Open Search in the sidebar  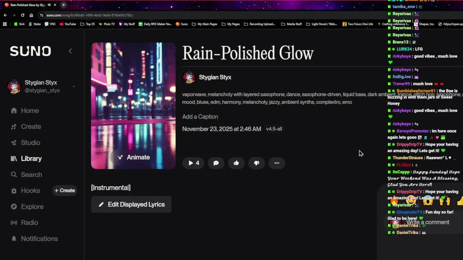[26, 175]
